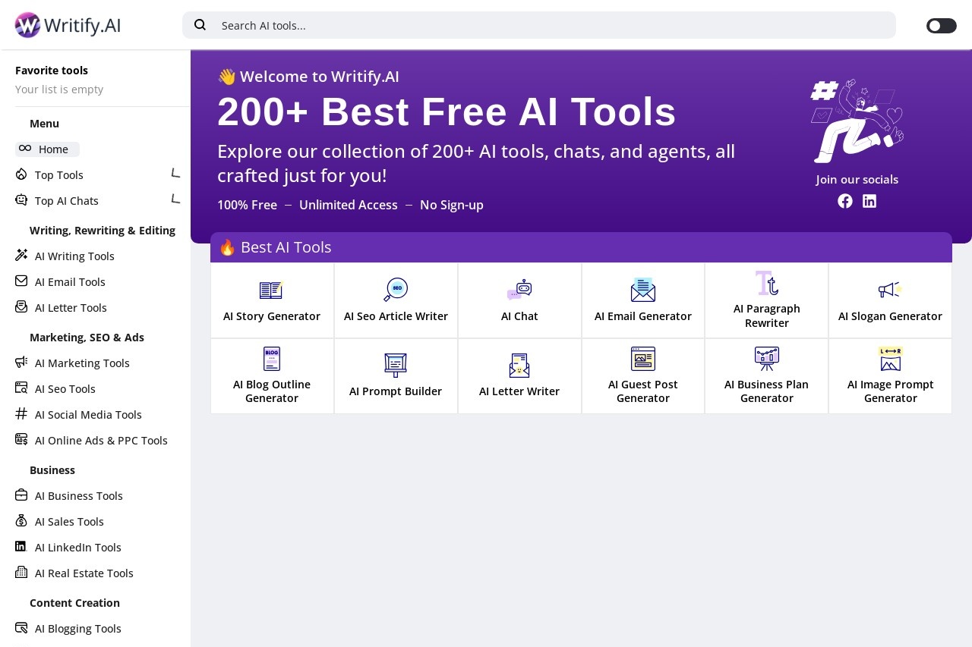
Task: Click the AI Marketing Tools megaphone icon
Action: pyautogui.click(x=21, y=363)
